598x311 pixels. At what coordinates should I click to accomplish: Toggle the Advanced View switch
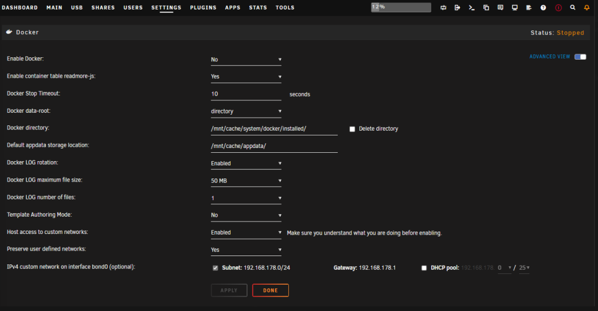pos(580,57)
